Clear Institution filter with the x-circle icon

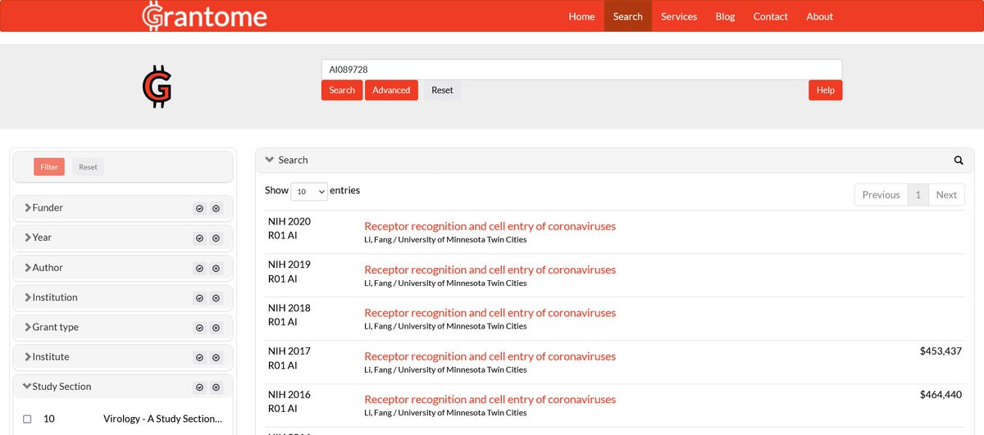point(216,298)
